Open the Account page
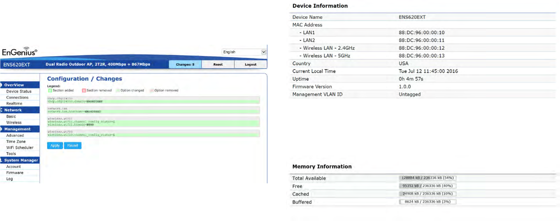The image size is (560, 221). 13,167
